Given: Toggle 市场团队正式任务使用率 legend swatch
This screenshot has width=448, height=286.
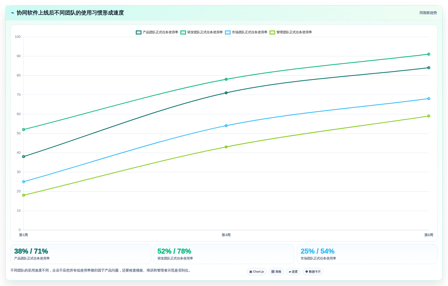Looking at the screenshot, I should pos(228,32).
